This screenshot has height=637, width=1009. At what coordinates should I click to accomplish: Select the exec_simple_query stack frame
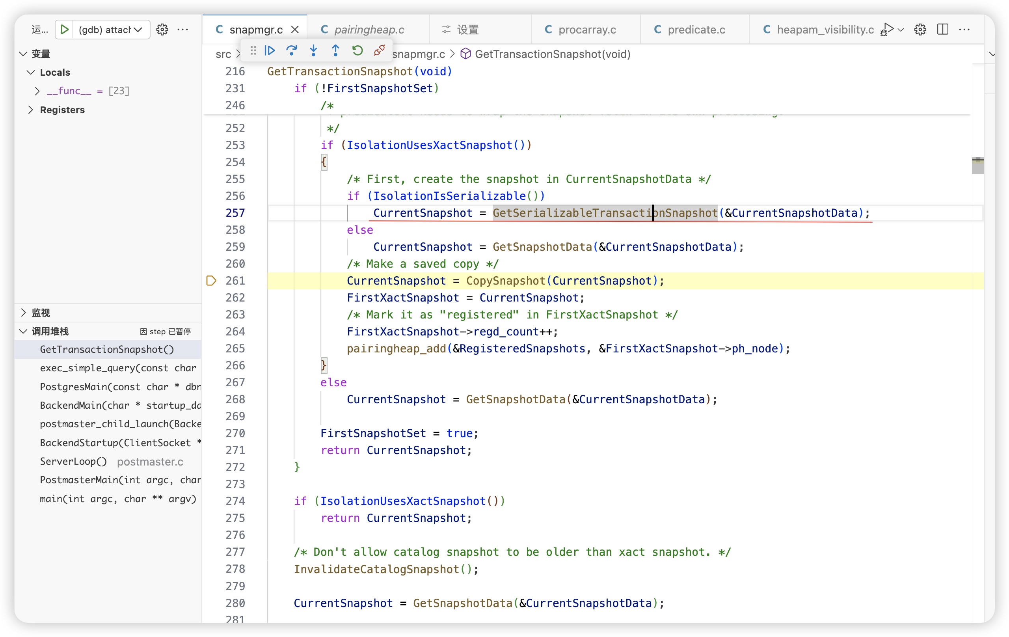pyautogui.click(x=117, y=368)
